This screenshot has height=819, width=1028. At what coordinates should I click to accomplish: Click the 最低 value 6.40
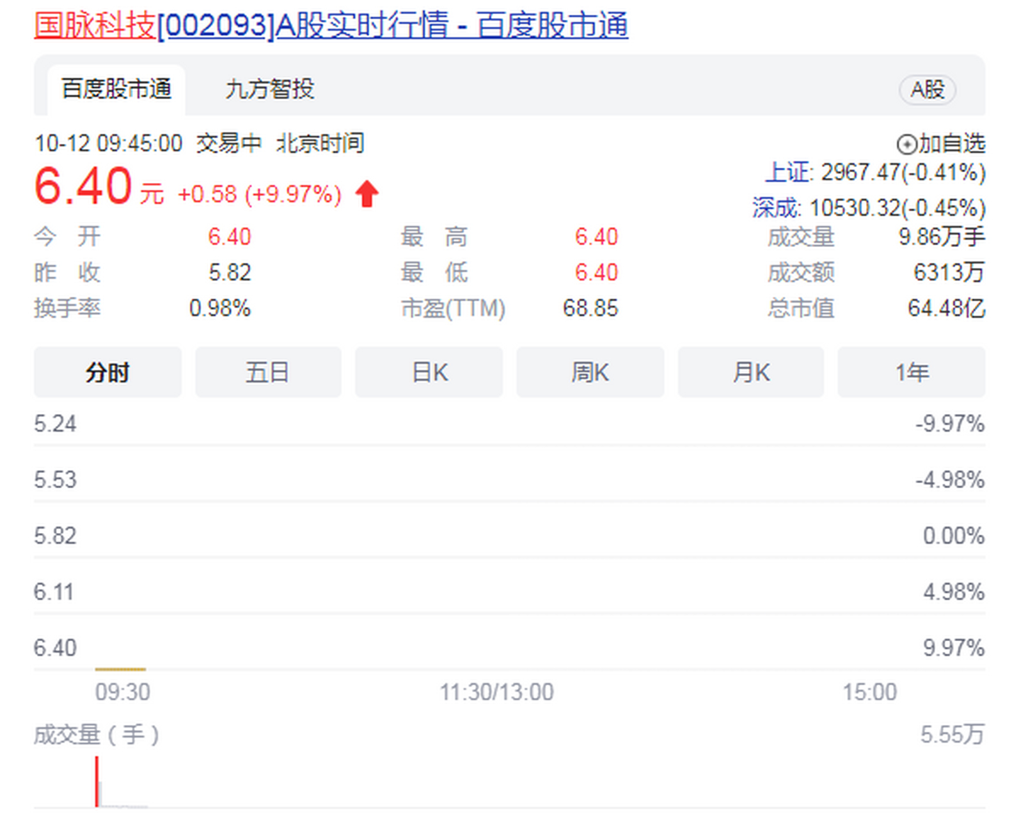[596, 273]
